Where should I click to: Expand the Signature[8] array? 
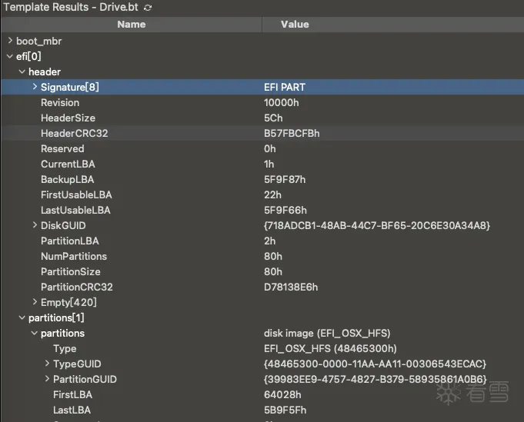point(35,87)
